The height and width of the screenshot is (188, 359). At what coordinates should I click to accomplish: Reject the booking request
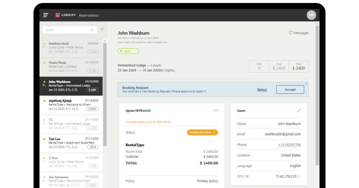click(x=262, y=90)
